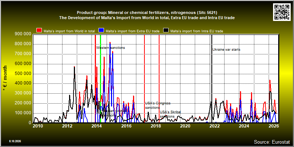Click the y-axis label 0
The height and width of the screenshot is (147, 294).
pyautogui.click(x=30, y=123)
